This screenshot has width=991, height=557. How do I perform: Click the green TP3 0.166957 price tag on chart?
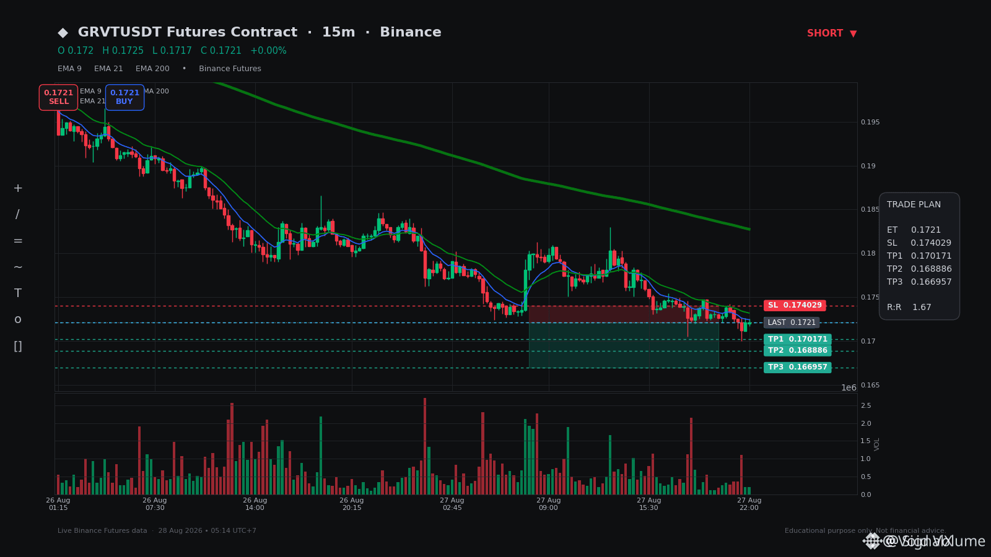(798, 368)
